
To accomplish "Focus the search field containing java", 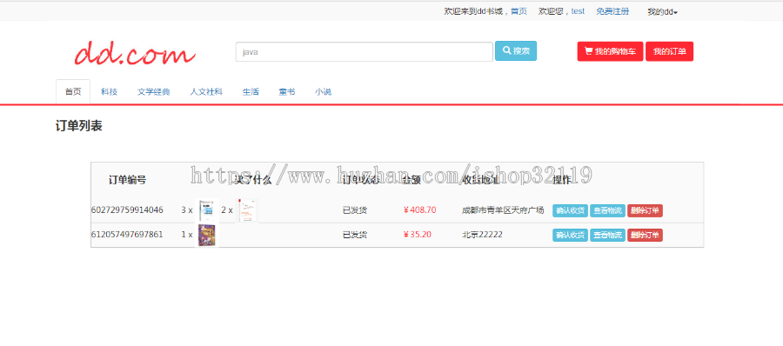I will point(364,52).
